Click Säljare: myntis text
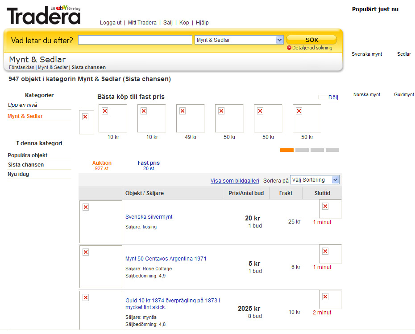 point(141,317)
